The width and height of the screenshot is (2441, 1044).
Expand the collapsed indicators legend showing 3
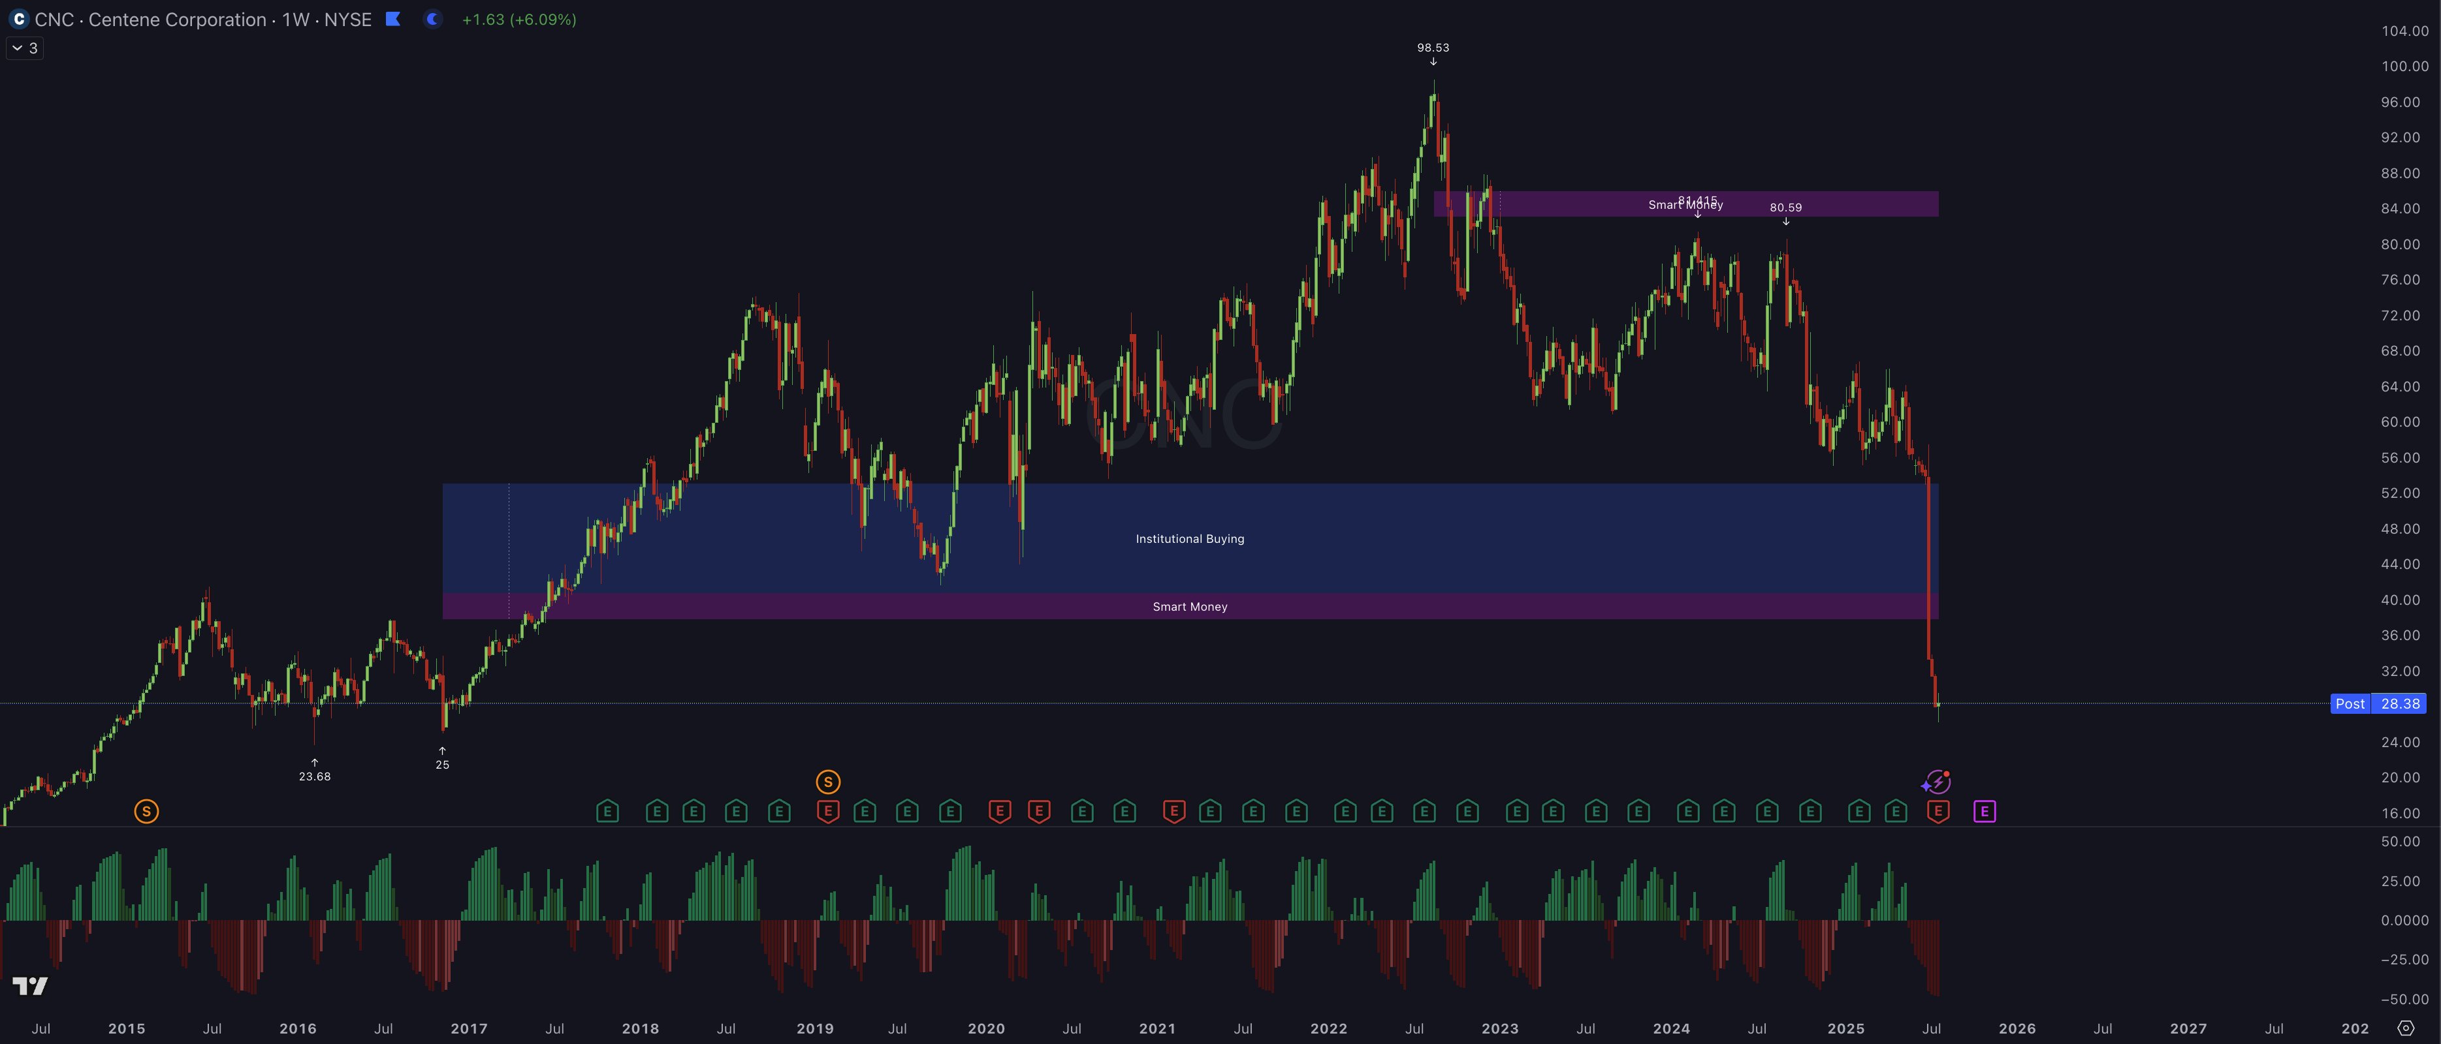pos(25,48)
